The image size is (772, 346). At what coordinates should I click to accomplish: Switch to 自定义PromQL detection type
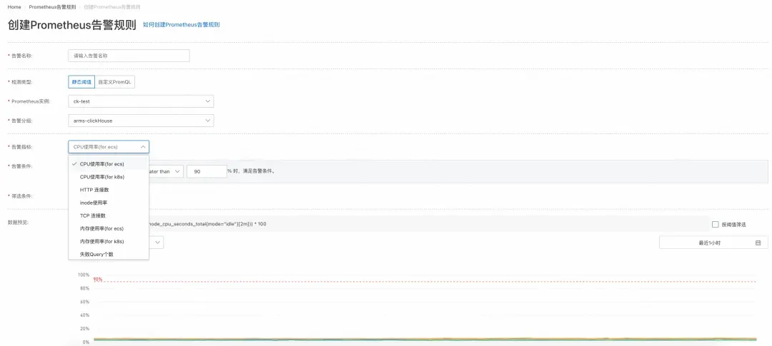[x=114, y=82]
